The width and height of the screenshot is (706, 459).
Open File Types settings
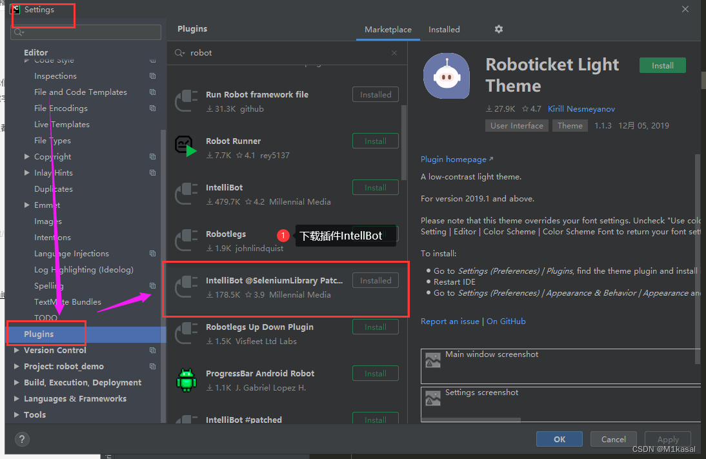pos(52,141)
